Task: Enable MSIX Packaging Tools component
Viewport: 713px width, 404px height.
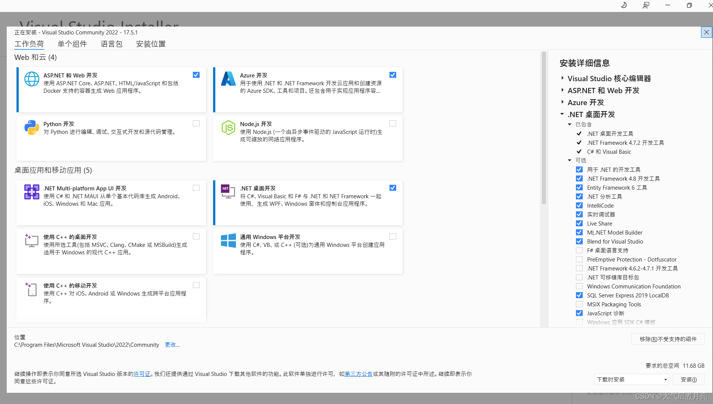Action: click(579, 304)
